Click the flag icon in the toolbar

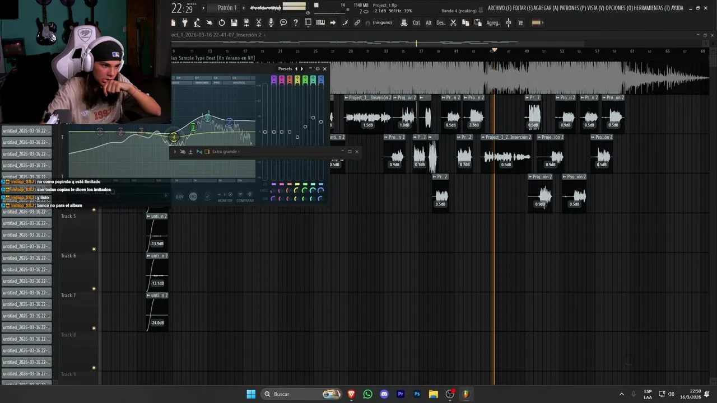536,22
